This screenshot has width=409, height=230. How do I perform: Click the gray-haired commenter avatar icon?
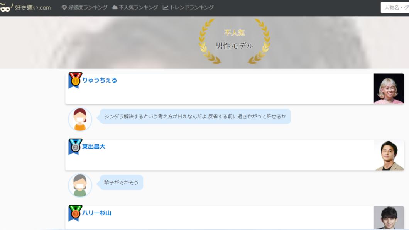(x=80, y=185)
